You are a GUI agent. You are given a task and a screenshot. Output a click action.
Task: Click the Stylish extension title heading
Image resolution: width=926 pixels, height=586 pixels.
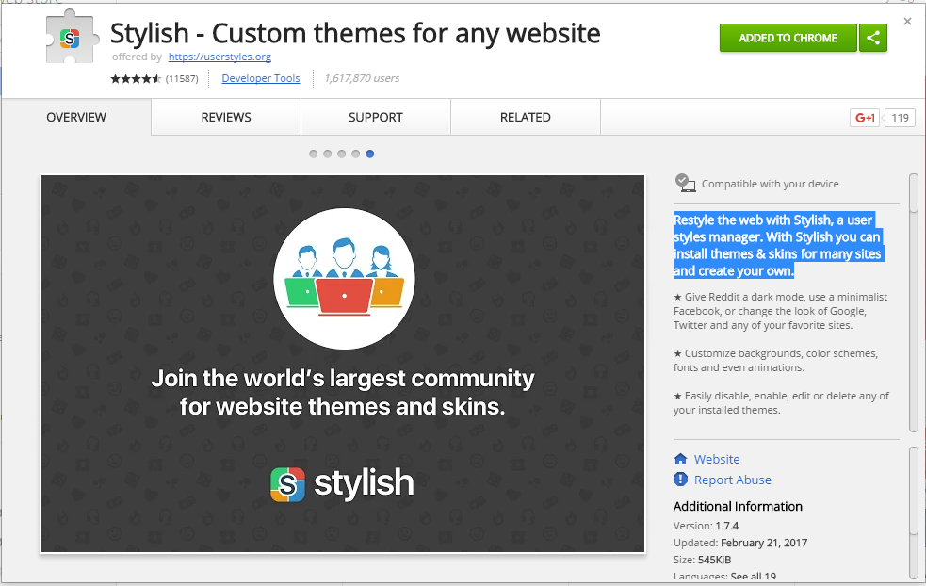coord(355,33)
